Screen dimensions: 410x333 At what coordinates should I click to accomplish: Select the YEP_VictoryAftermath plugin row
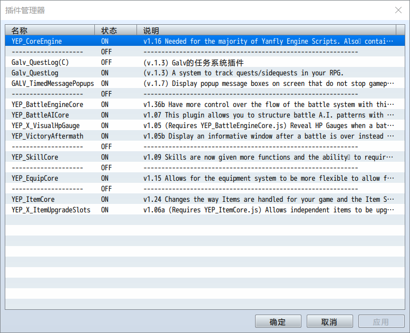(x=205, y=136)
